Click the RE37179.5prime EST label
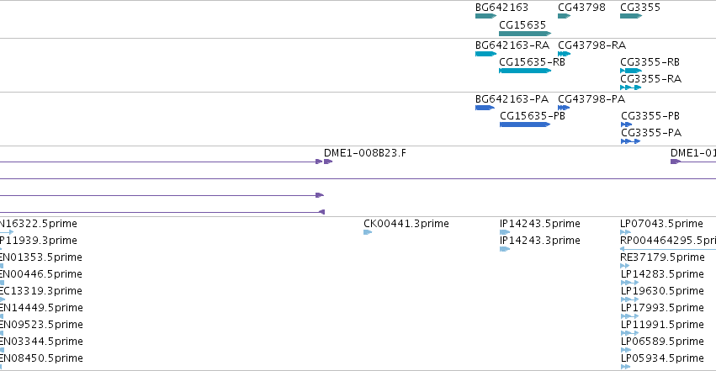716x371 pixels. click(x=663, y=257)
